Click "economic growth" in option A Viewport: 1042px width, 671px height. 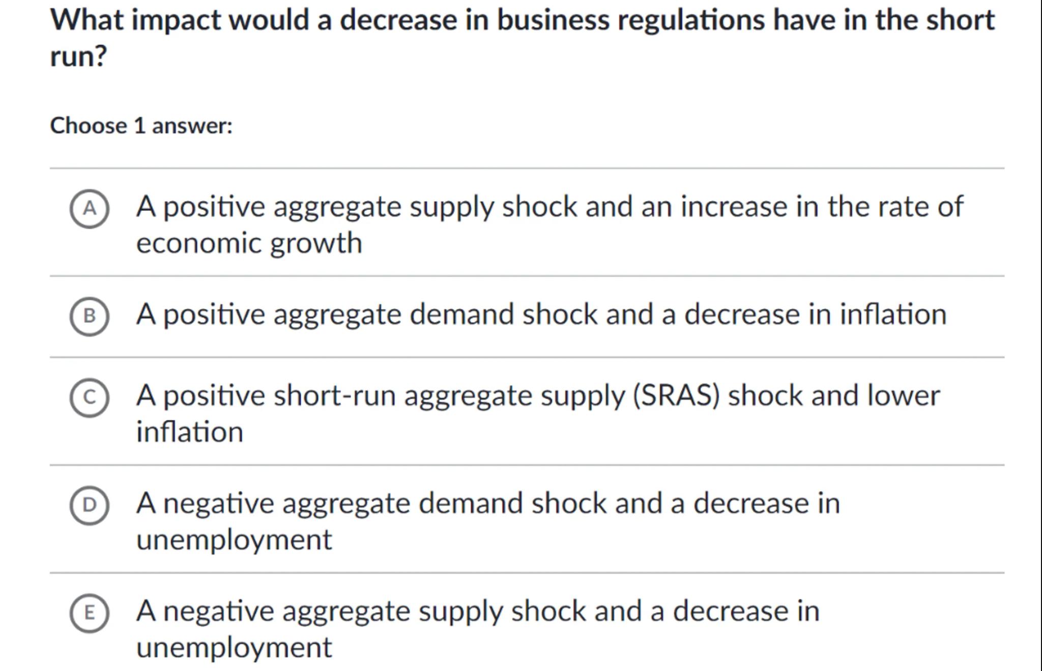coord(249,243)
